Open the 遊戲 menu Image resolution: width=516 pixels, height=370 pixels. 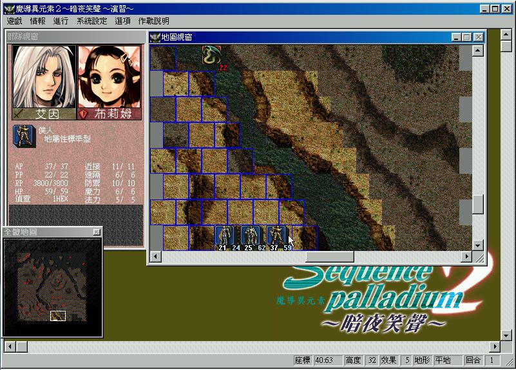14,21
